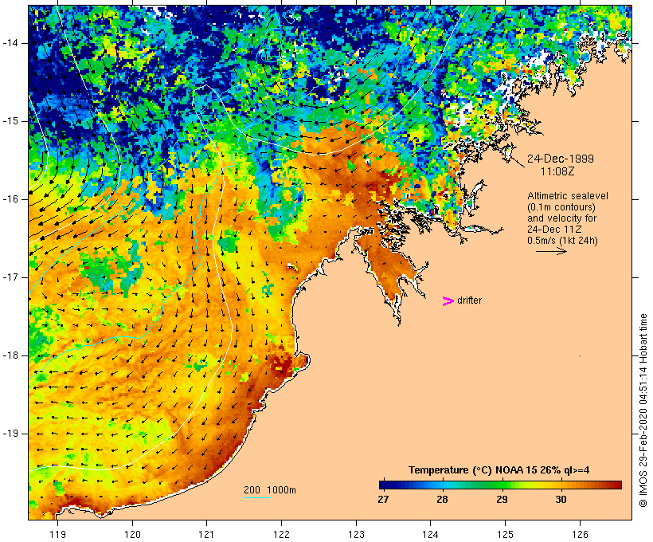Image resolution: width=653 pixels, height=542 pixels.
Task: Click the longitude axis label '123'
Action: 356,534
